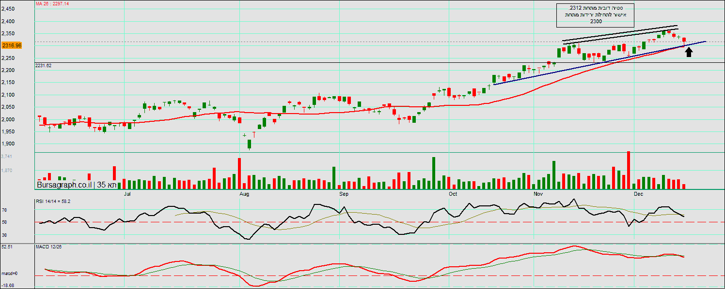Select the Sep month marker
Image resolution: width=725 pixels, height=289 pixels.
point(344,194)
